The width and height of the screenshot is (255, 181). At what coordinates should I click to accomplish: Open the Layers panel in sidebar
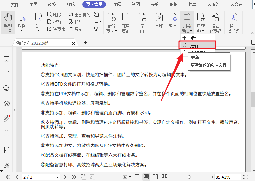6,103
